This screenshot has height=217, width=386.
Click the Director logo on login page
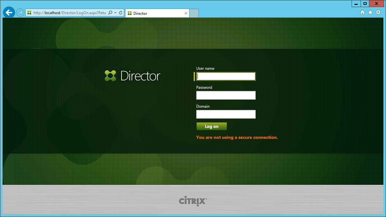132,76
